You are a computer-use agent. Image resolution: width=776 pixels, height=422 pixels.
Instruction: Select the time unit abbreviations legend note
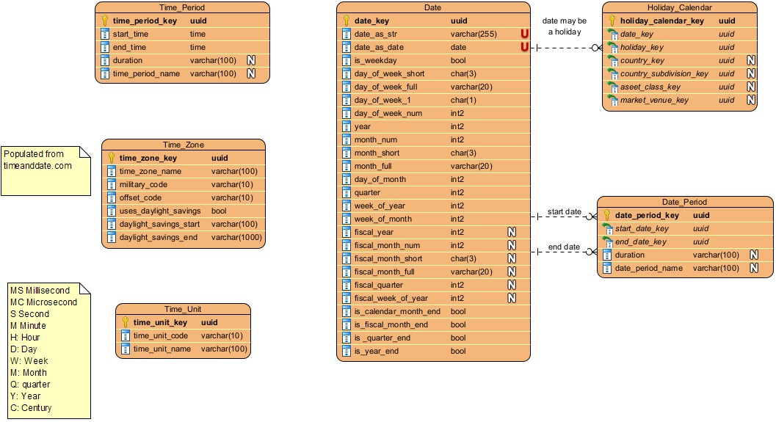(48, 350)
